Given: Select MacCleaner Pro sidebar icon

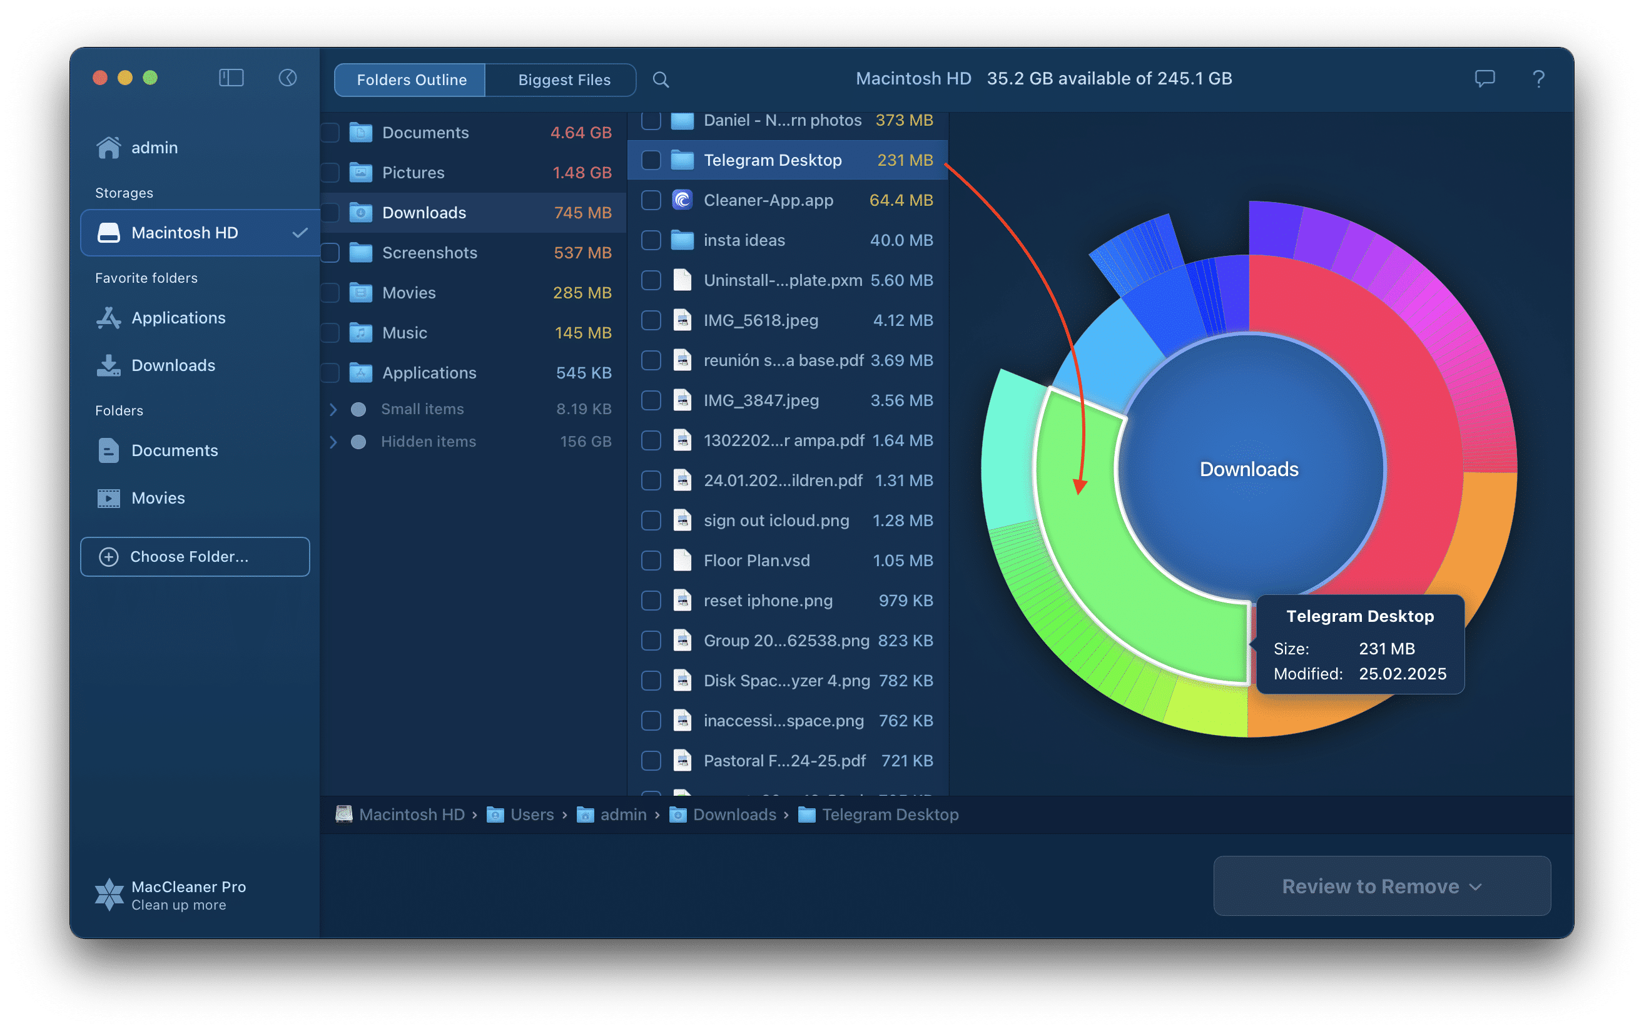Looking at the screenshot, I should [109, 895].
